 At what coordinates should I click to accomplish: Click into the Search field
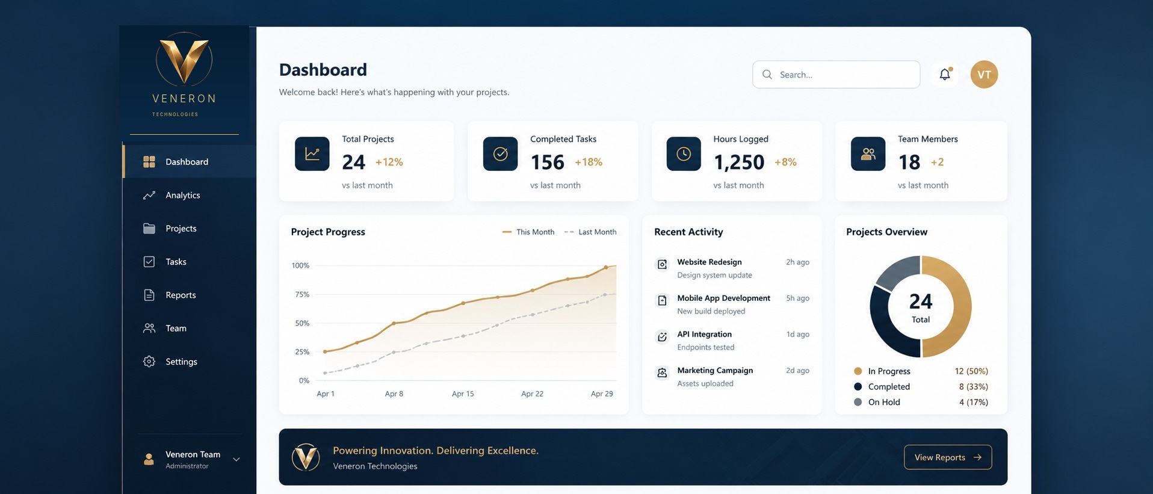[x=836, y=75]
